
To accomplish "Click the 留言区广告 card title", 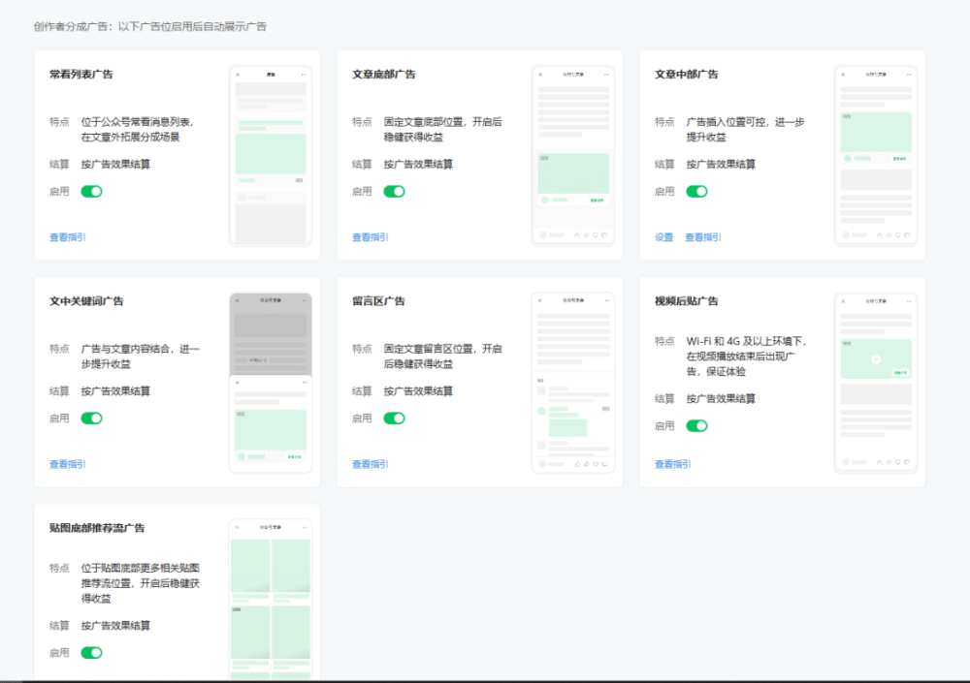I will point(378,301).
